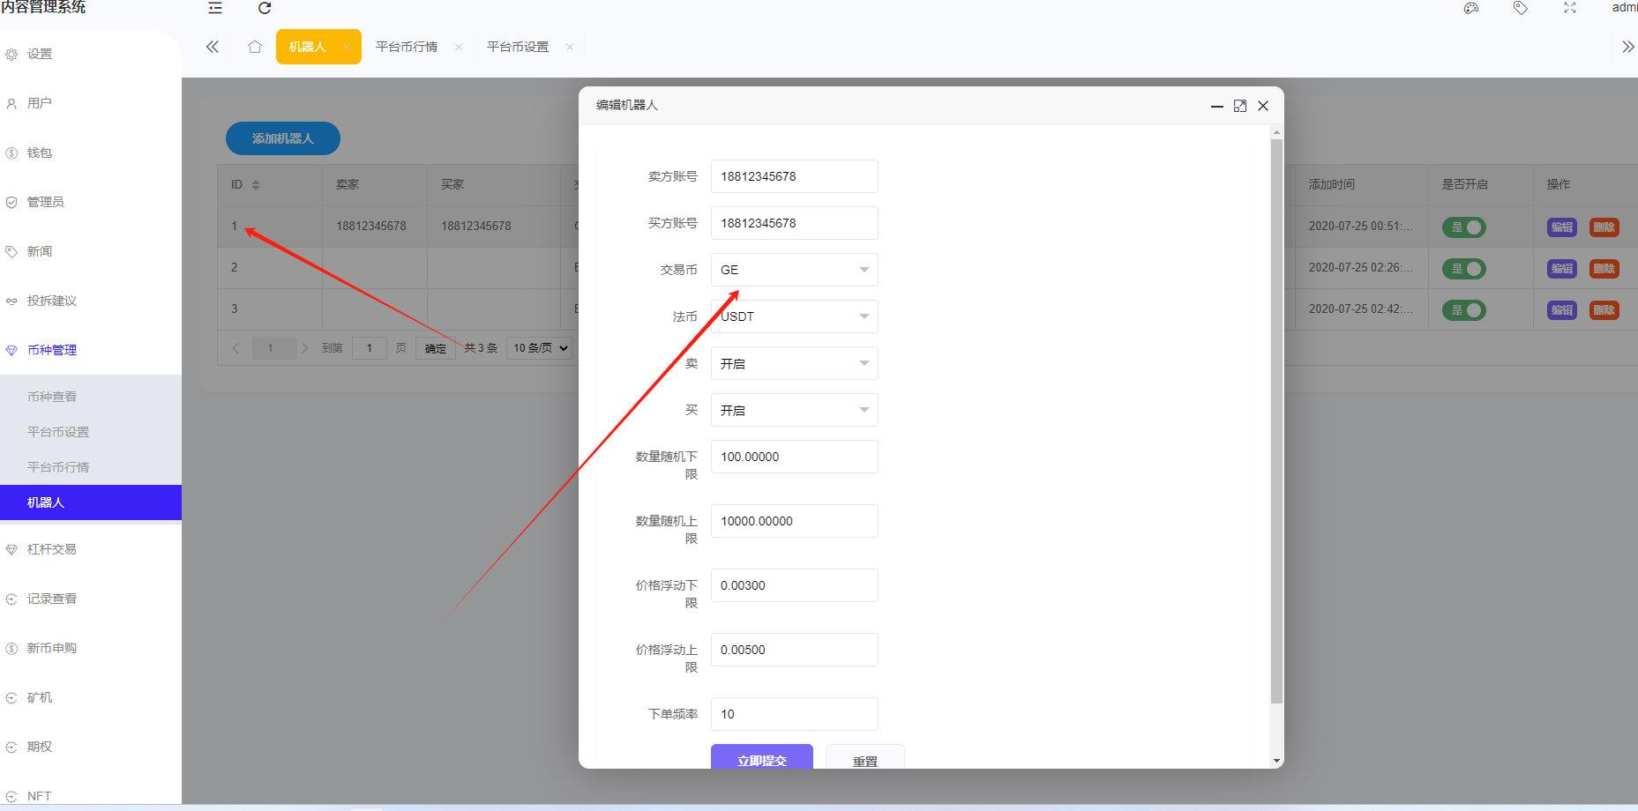Open the 平台币设置 tab
1638x811 pixels.
518,47
